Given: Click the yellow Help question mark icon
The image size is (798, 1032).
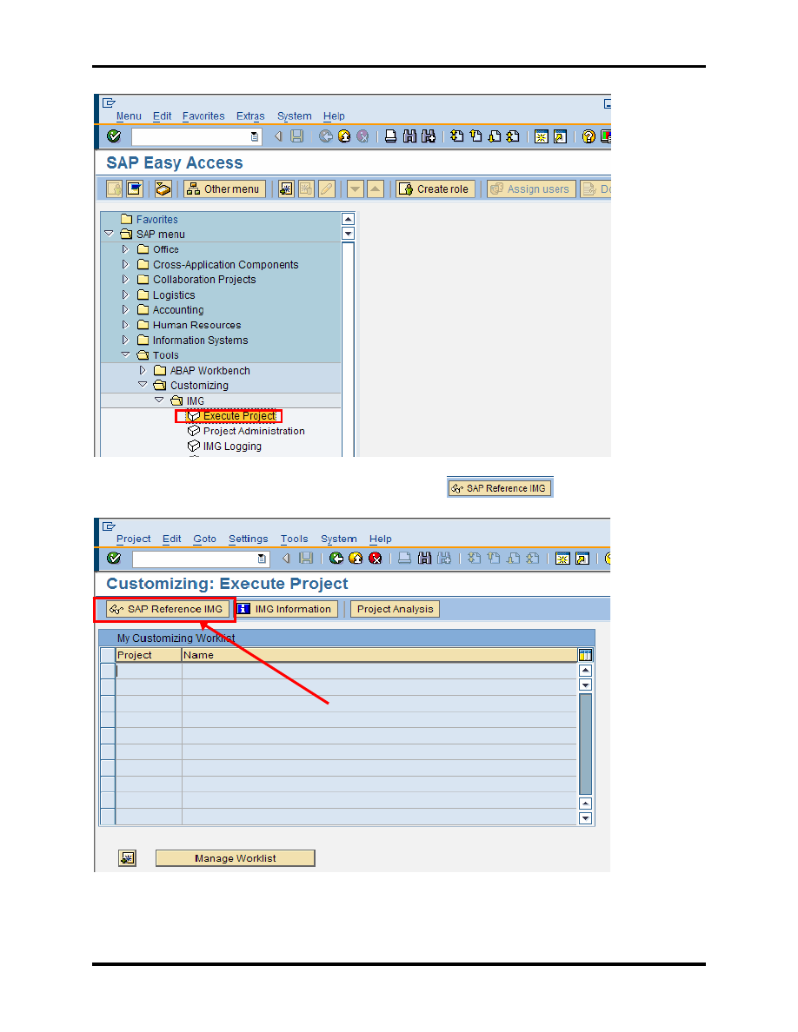Looking at the screenshot, I should (589, 136).
